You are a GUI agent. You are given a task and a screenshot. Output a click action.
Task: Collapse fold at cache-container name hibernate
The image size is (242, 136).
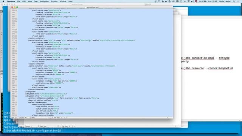pos(16,66)
